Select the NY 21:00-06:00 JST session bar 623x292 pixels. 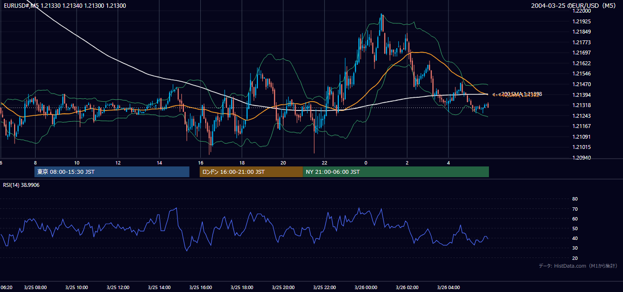click(396, 172)
